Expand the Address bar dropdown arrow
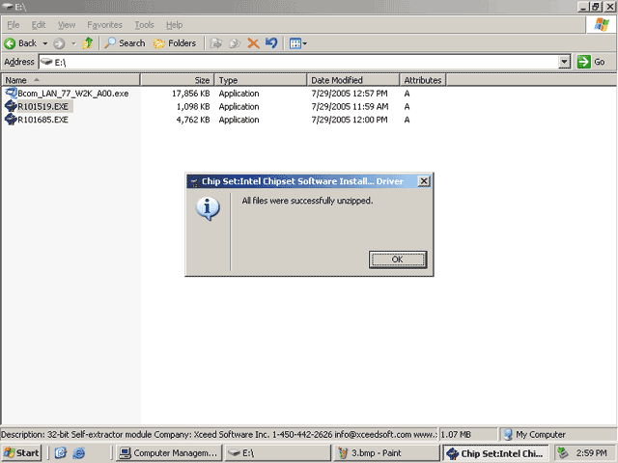Image resolution: width=618 pixels, height=463 pixels. coord(564,62)
